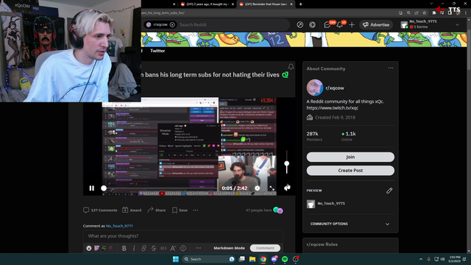Viewport: 471px width, 265px height.
Task: Open Spotify from taskbar
Action: pos(285,259)
